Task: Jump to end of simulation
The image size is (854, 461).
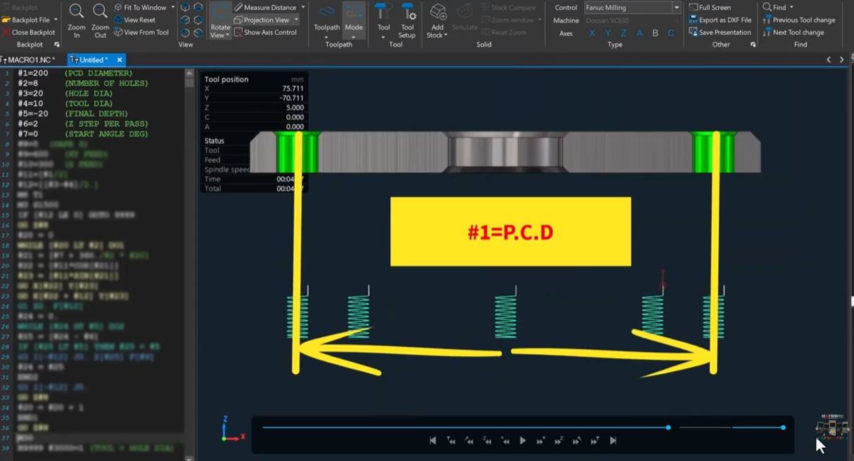Action: (613, 441)
